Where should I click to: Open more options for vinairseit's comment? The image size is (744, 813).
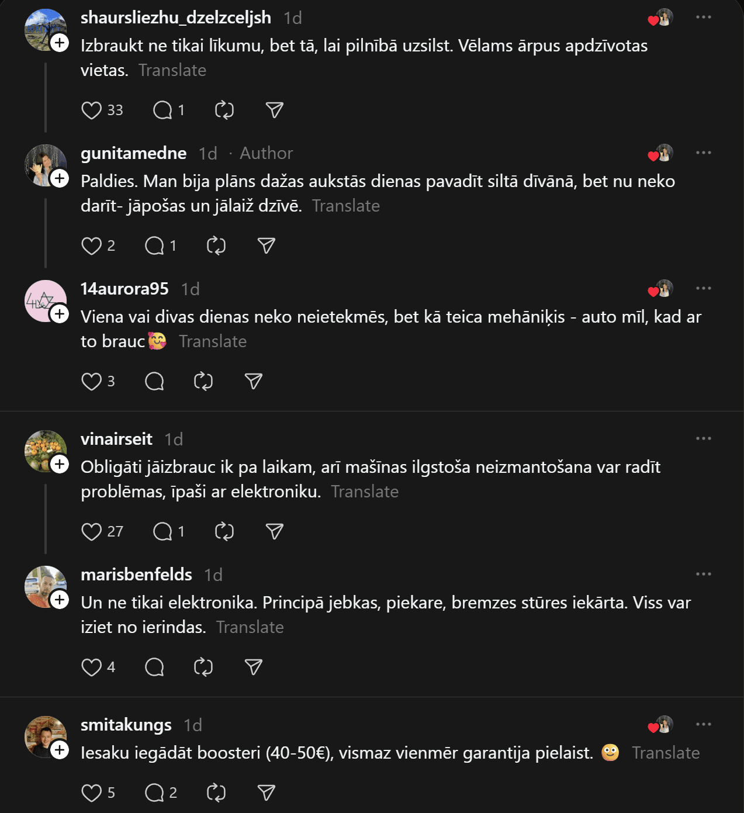click(x=704, y=438)
